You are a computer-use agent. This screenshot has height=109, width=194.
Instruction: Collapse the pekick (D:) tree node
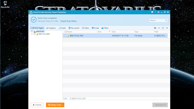pyautogui.click(x=30, y=31)
